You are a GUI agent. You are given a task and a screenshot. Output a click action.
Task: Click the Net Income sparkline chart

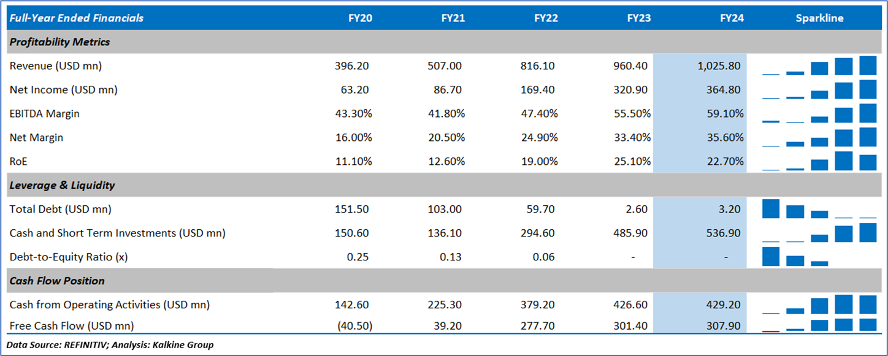(819, 89)
